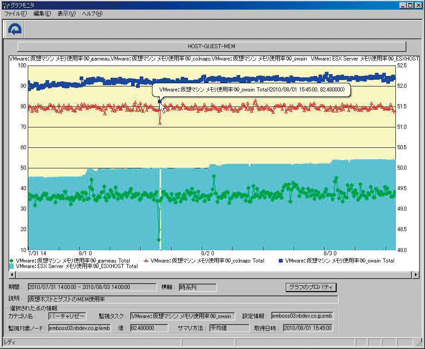Screen dimensions: 425x349
Task: Click the 監視タスク field
Action: coord(182,316)
